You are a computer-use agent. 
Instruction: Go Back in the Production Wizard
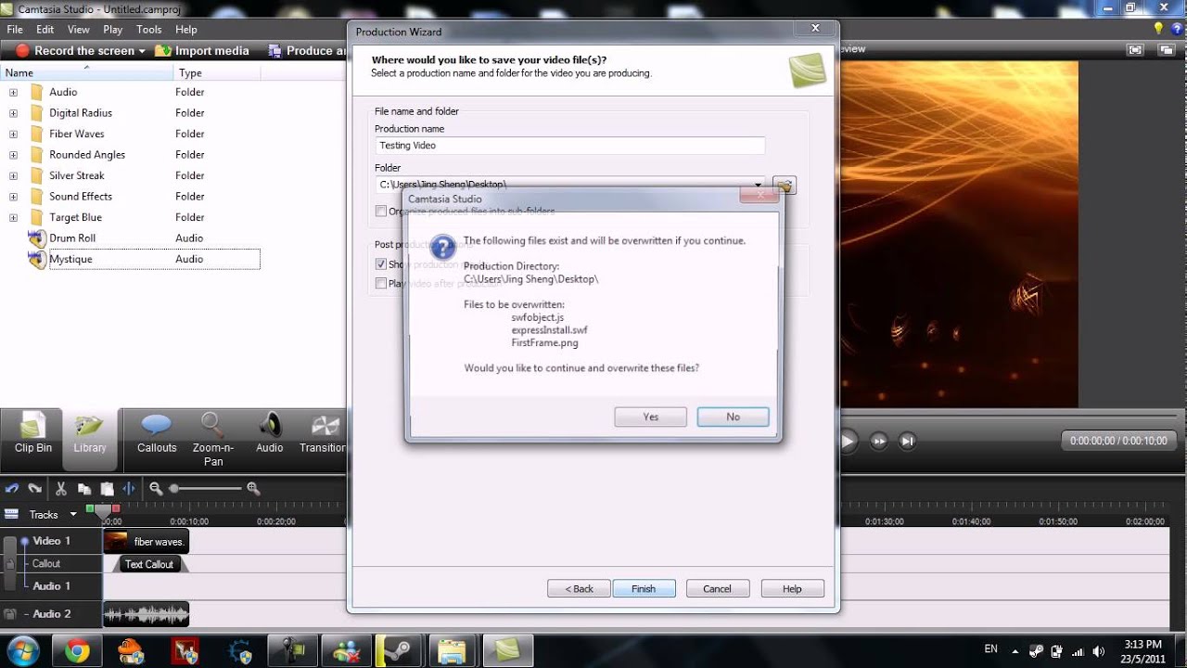pyautogui.click(x=579, y=588)
